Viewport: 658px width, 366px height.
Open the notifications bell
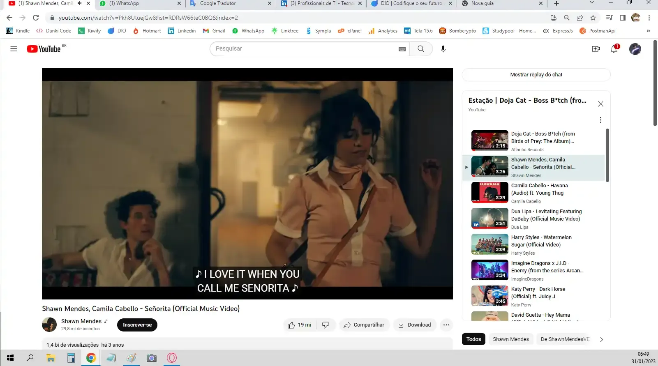(x=614, y=49)
